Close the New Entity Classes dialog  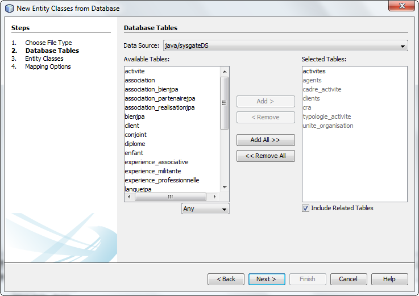click(402, 6)
